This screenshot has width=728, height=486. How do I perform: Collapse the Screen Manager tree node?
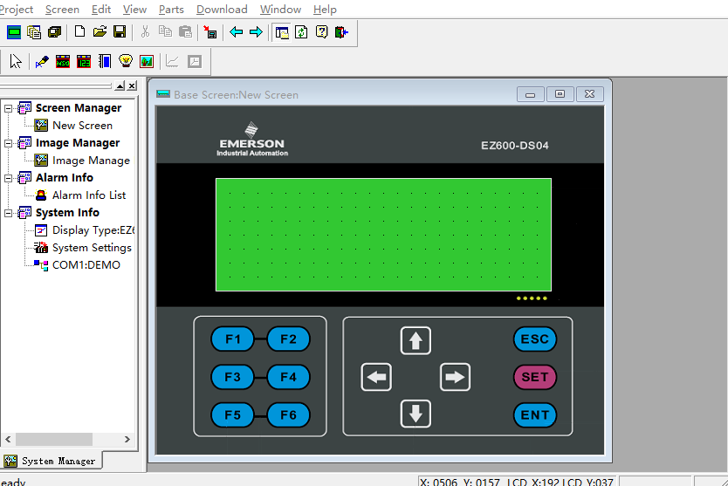tap(9, 108)
